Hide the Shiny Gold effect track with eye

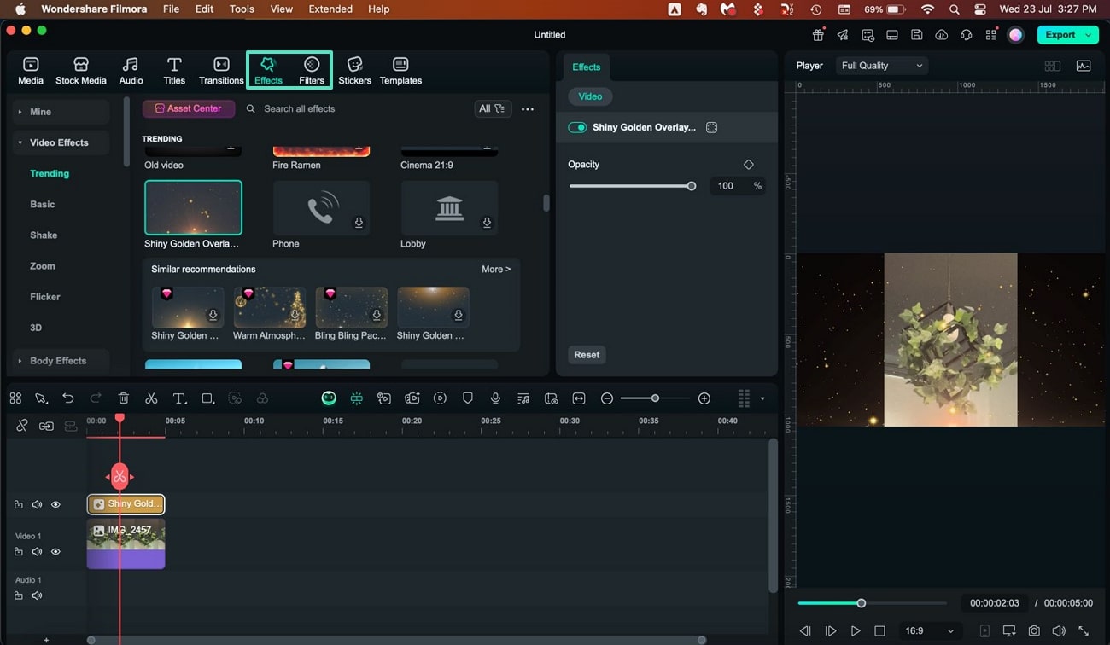(x=55, y=504)
